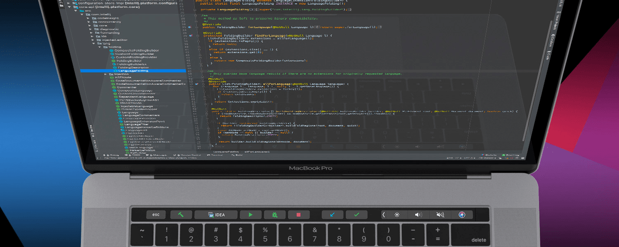Screen dimensions: 619x247
Task: Click allForLanguage() in the bottom breadcrumb
Action: click(x=256, y=152)
